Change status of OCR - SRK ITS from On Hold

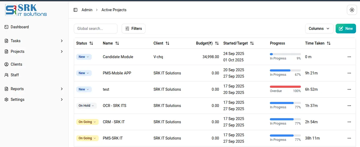click(86, 106)
